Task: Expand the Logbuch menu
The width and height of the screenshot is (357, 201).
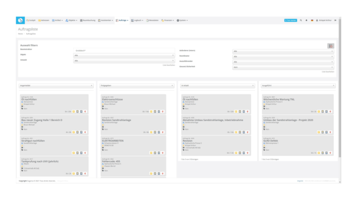Action: pyautogui.click(x=137, y=20)
